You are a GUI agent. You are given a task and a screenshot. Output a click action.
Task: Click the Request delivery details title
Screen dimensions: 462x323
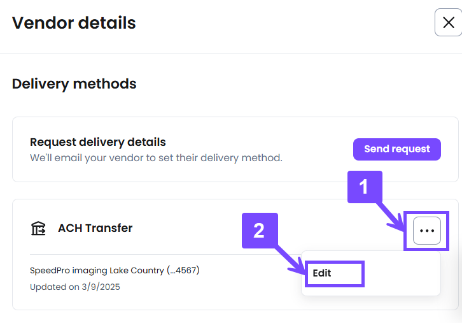tap(98, 142)
